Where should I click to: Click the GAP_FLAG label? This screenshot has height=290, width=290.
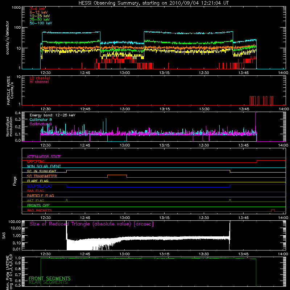(36, 161)
